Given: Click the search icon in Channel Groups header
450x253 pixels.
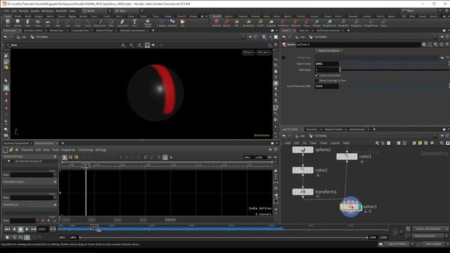Looking at the screenshot, I should (55, 157).
